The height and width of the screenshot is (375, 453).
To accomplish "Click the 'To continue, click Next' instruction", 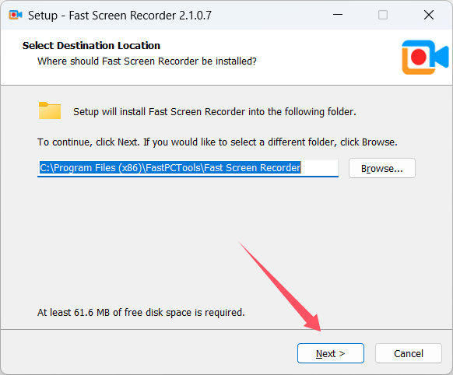I will 217,142.
